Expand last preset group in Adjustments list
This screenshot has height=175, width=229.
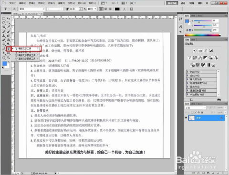[188, 95]
